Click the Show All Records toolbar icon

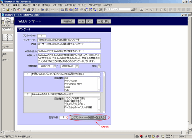pyautogui.click(x=76, y=10)
